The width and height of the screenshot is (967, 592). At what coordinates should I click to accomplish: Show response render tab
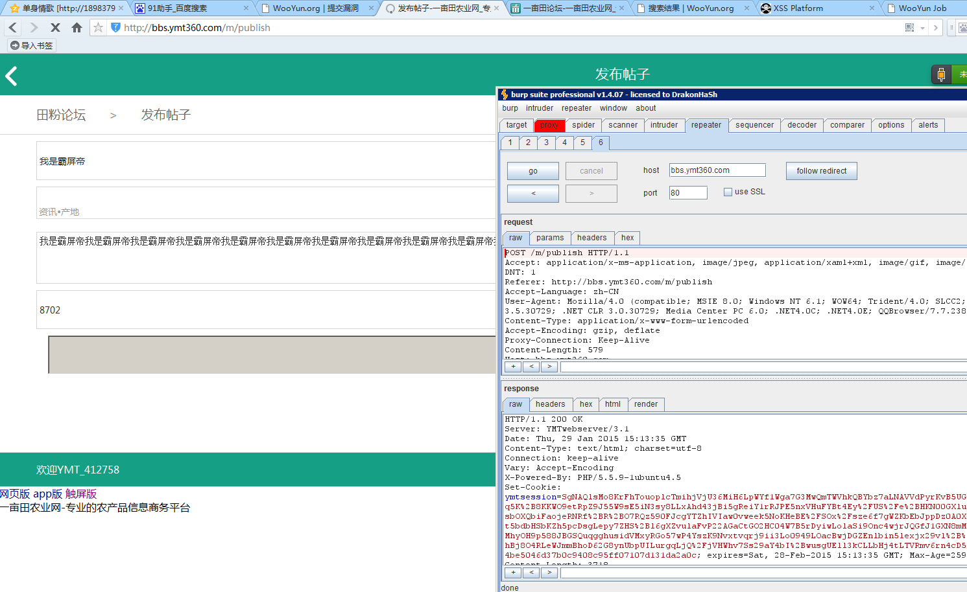[x=646, y=404]
